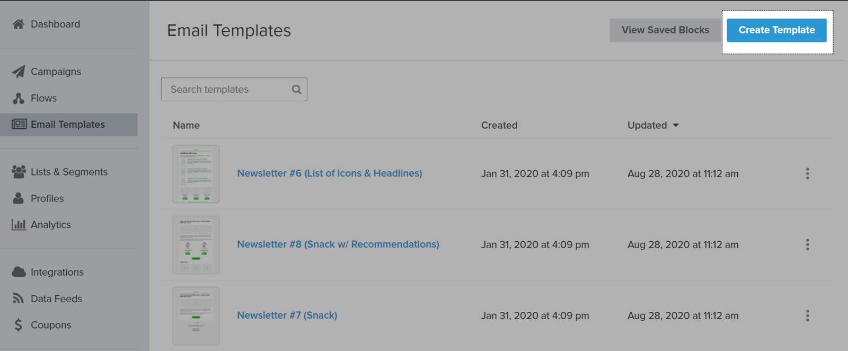
Task: Open options menu for Newsletter #7
Action: [807, 315]
